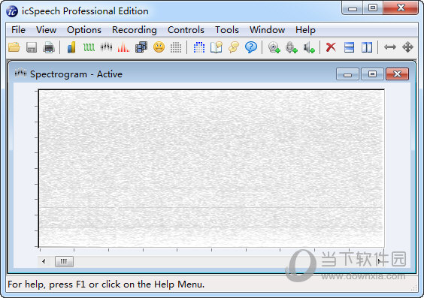This screenshot has width=424, height=298.
Task: Click the scrollbar left arrow
Action: pyautogui.click(x=44, y=261)
